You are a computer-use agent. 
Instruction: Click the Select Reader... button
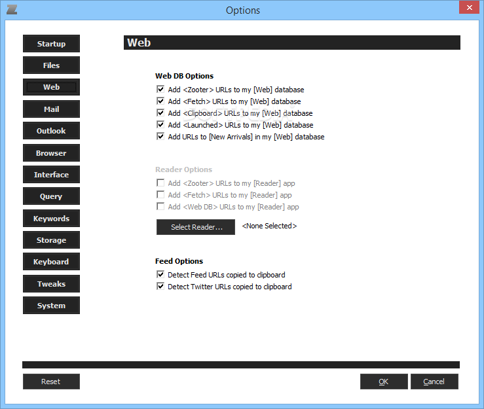pos(196,227)
